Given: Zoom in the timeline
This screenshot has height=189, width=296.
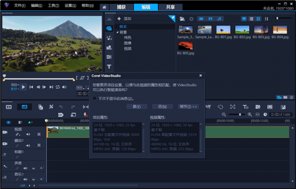Looking at the screenshot, I should (249, 114).
